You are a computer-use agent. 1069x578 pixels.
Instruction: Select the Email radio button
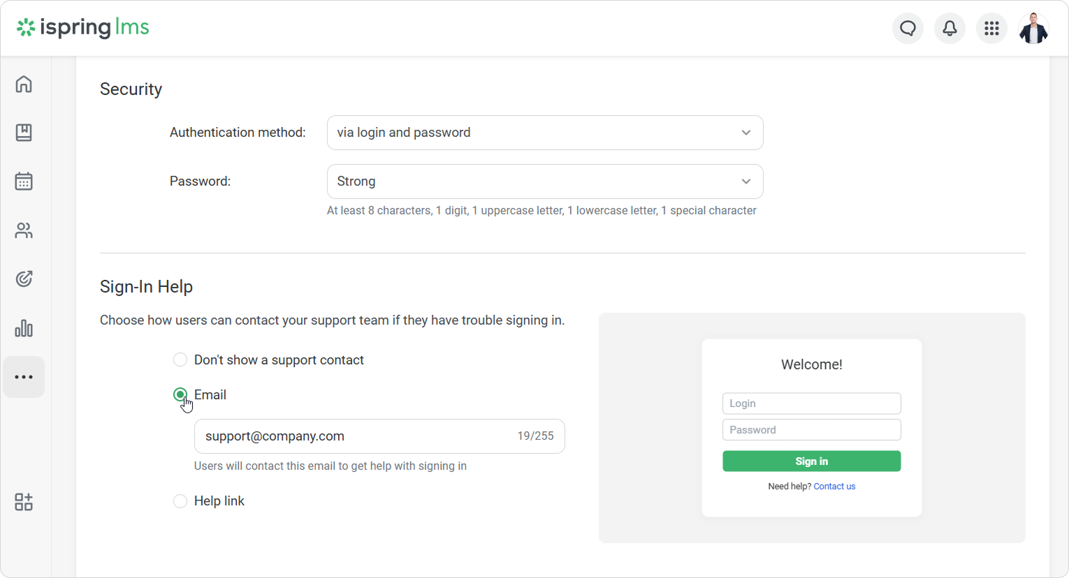tap(180, 394)
